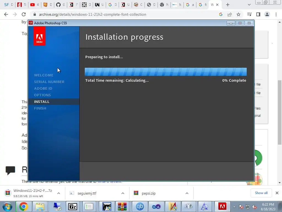Open 7-Zip from the taskbar

click(73, 206)
